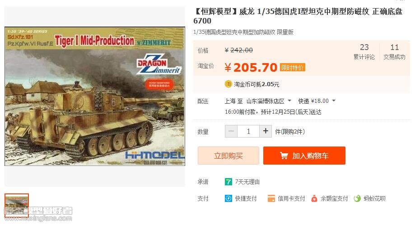Click the 加入购物车 add to cart button
415x225 pixels.
[x=304, y=156]
